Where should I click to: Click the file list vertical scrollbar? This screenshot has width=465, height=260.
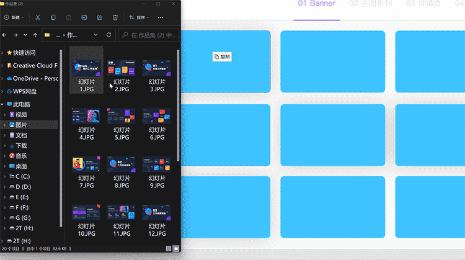click(178, 105)
